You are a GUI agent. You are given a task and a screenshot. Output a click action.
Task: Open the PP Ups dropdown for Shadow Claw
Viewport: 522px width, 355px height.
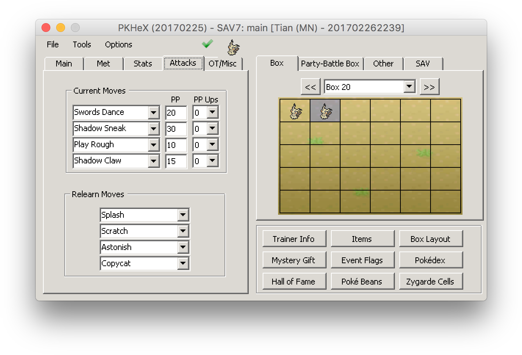point(212,161)
